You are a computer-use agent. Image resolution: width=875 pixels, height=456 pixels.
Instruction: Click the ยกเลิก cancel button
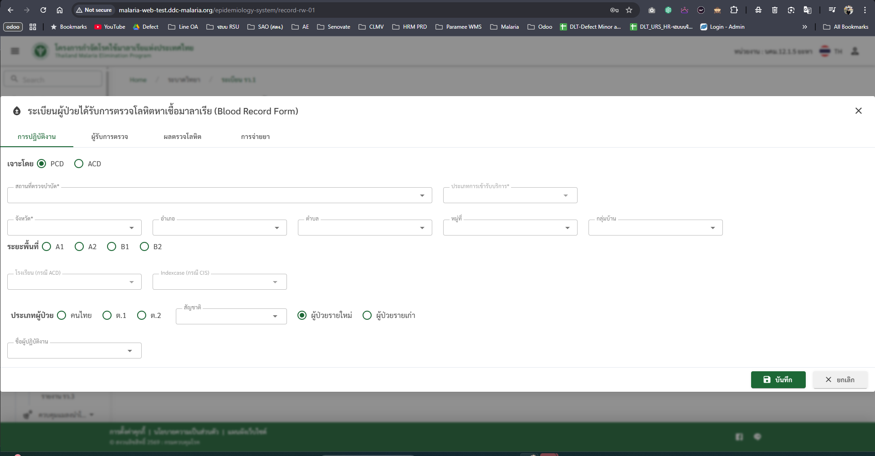pyautogui.click(x=840, y=379)
